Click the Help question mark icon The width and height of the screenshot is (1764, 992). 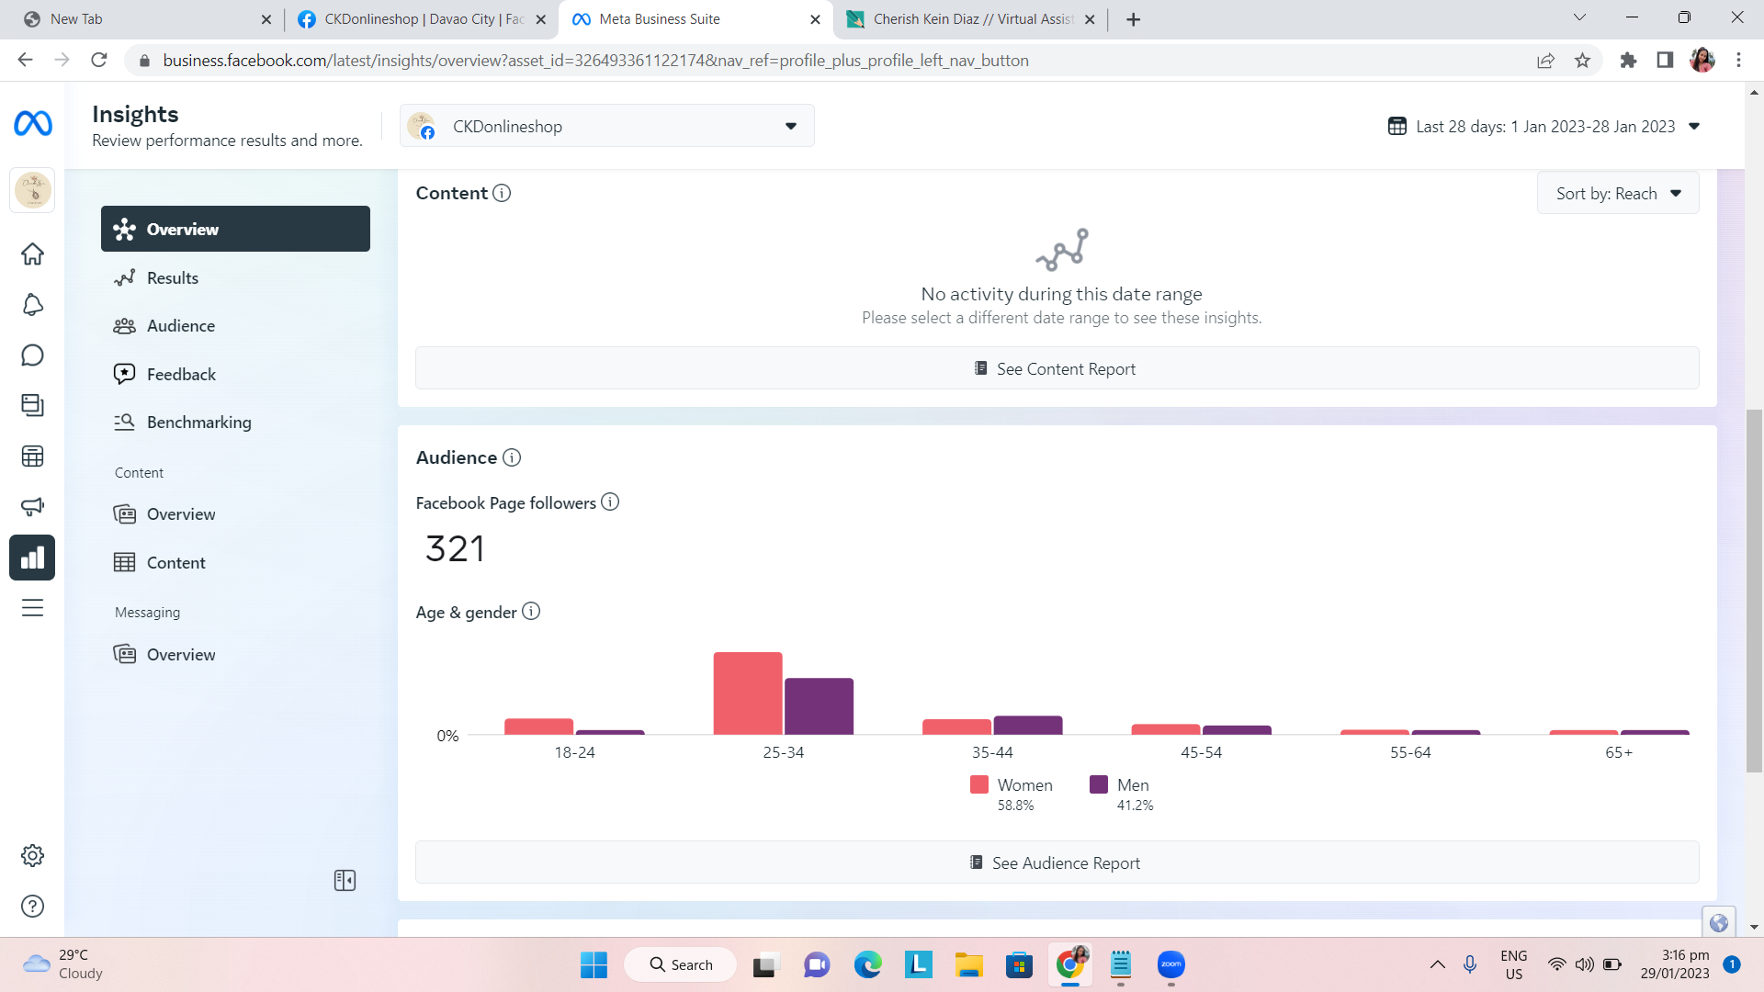pos(32,907)
